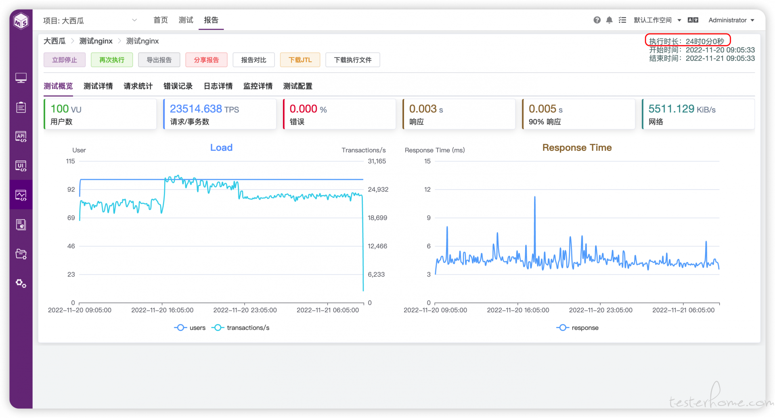Image resolution: width=775 pixels, height=418 pixels.
Task: Switch to the 请求统计 tab
Action: click(138, 86)
